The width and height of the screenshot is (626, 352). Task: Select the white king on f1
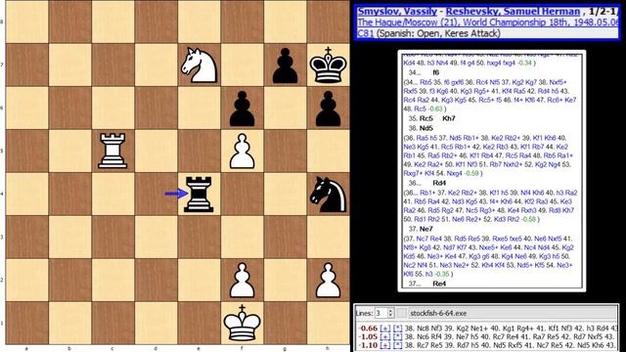point(242,323)
